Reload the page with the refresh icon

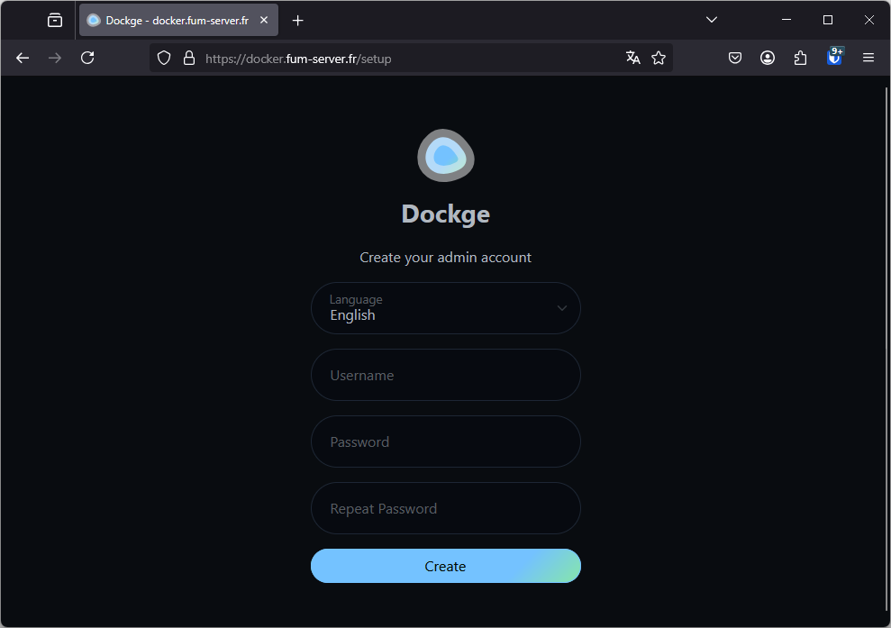click(86, 57)
